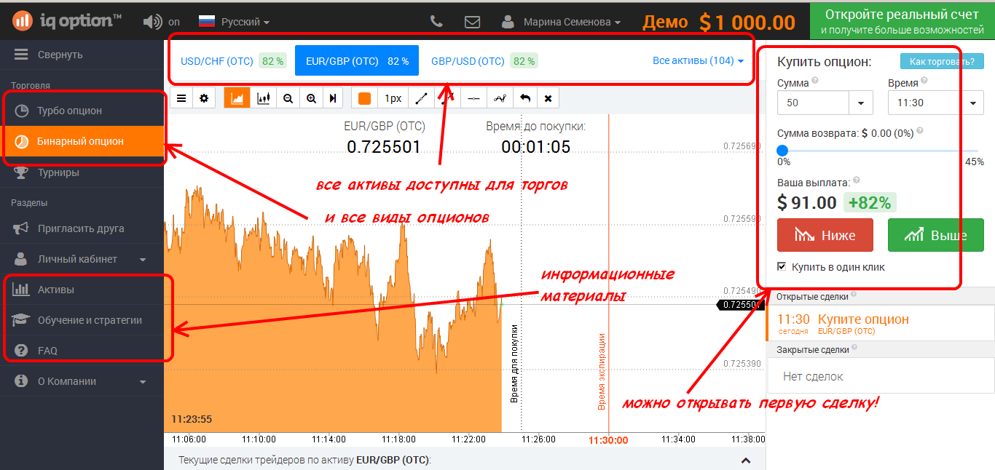Click Купите опцион open deal entry
This screenshot has width=995, height=470.
(x=881, y=323)
